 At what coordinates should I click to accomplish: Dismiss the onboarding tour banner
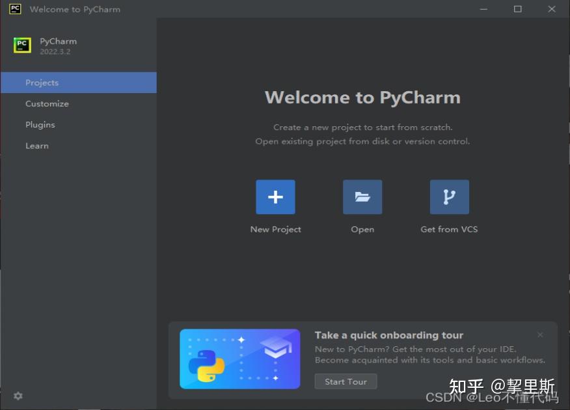click(540, 335)
